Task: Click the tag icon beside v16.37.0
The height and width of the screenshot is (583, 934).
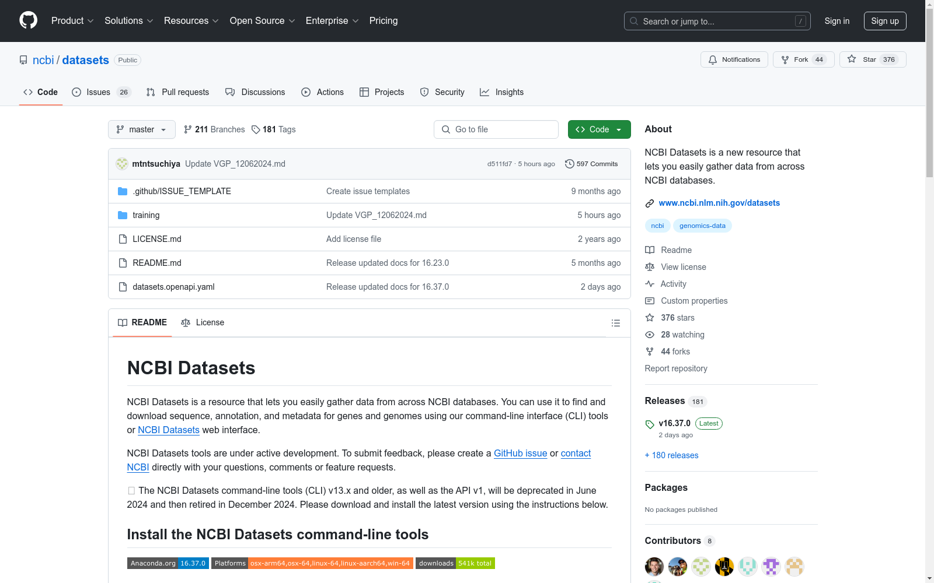Action: pos(650,424)
